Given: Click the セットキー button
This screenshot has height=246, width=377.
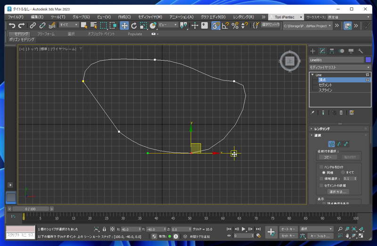Looking at the screenshot, I should tap(288, 236).
